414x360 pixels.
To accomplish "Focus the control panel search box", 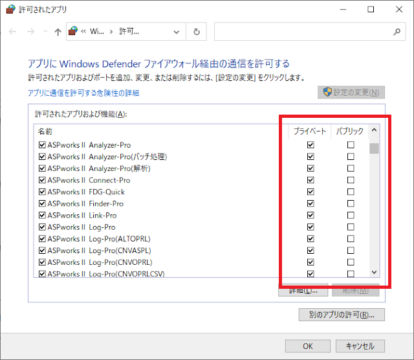I will [310, 32].
